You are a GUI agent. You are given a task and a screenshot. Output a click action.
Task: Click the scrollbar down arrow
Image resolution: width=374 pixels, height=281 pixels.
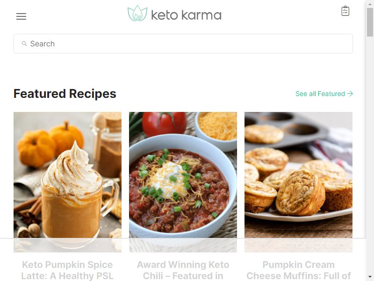pos(370,277)
